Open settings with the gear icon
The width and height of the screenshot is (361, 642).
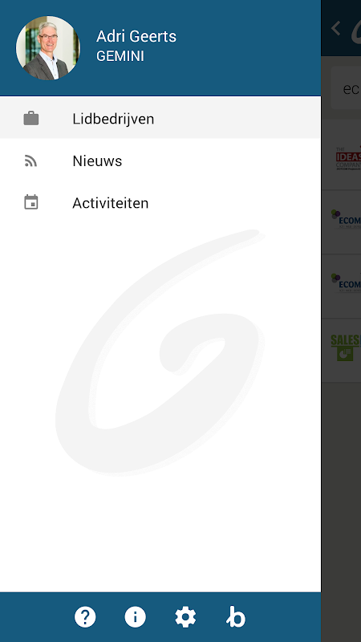(x=185, y=617)
